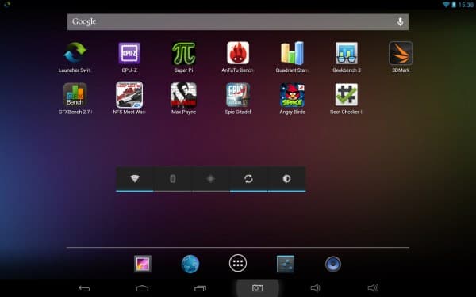This screenshot has height=297, width=476.
Task: Tap the Home navigation button
Action: point(142,288)
